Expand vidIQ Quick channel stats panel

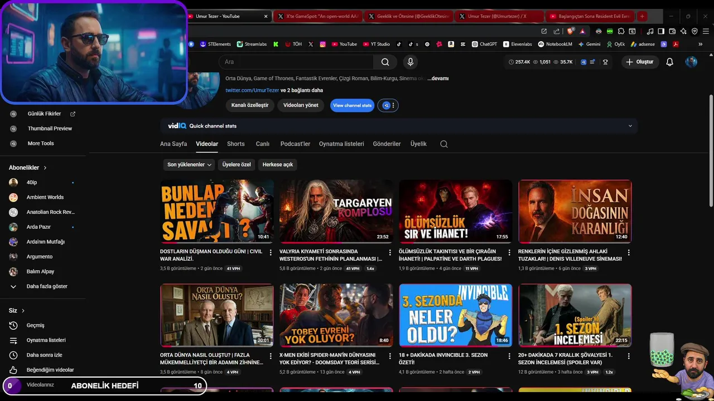click(630, 126)
